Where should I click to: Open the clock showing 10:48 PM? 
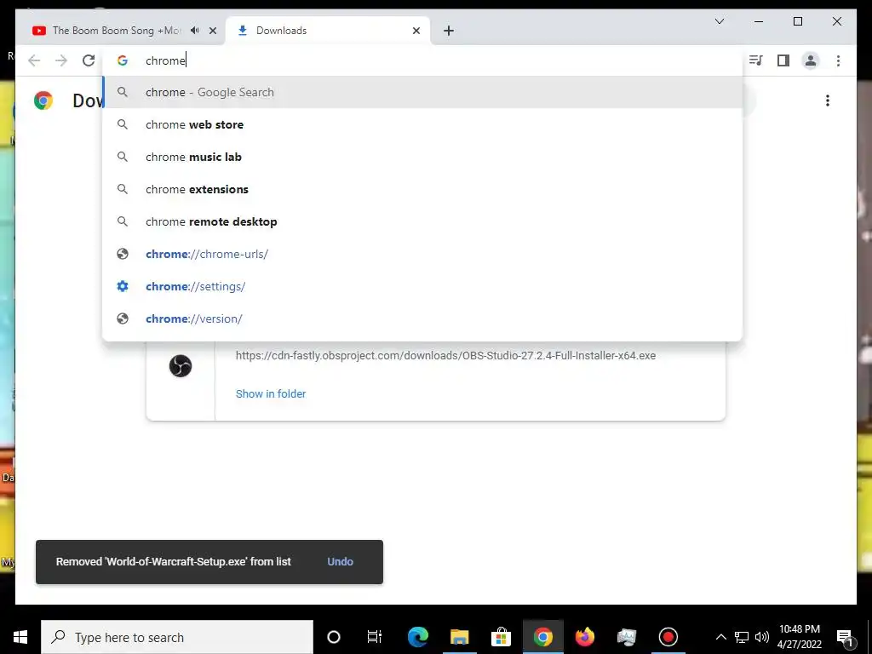coord(799,637)
